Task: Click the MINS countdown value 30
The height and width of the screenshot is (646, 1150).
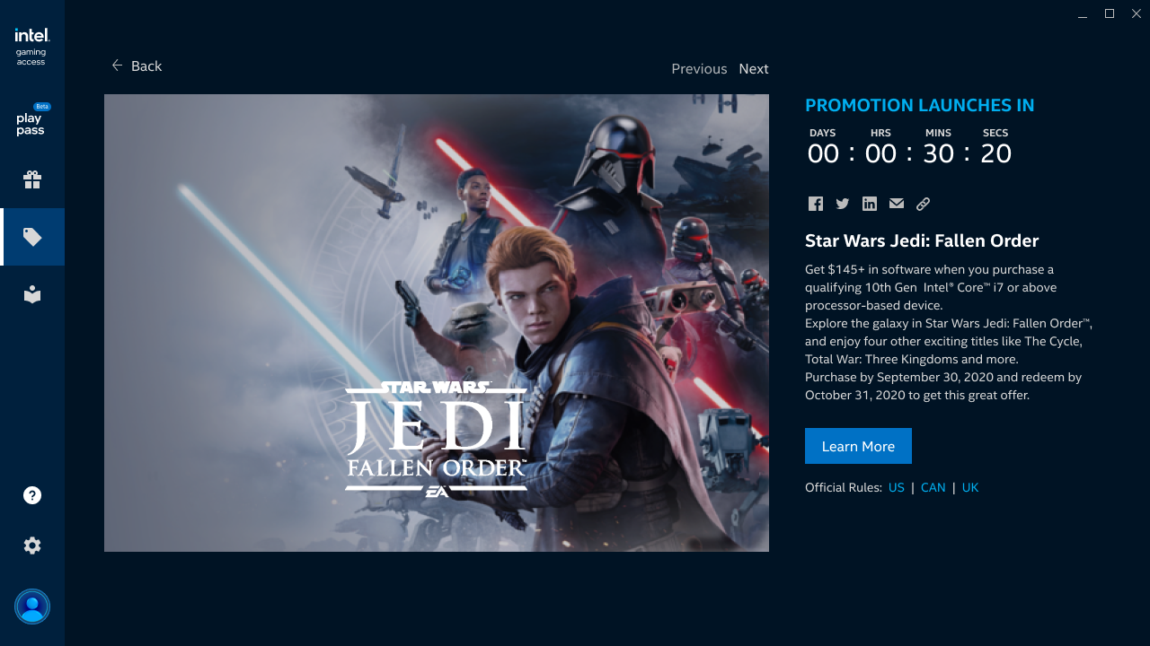Action: [939, 153]
